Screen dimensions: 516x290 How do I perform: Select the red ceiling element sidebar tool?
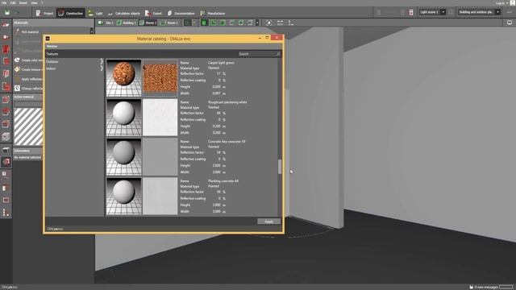pos(6,112)
